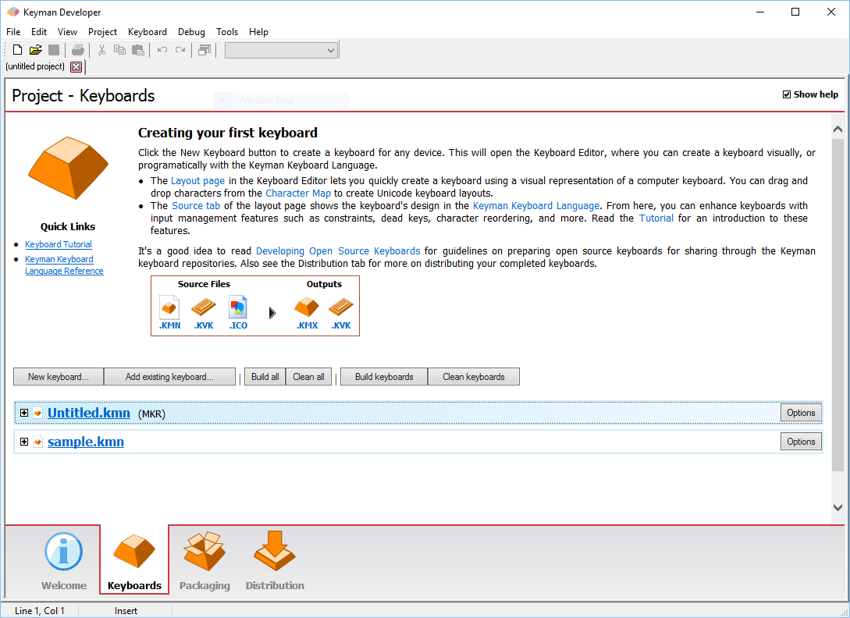Click the Cut scissors icon

coord(101,51)
